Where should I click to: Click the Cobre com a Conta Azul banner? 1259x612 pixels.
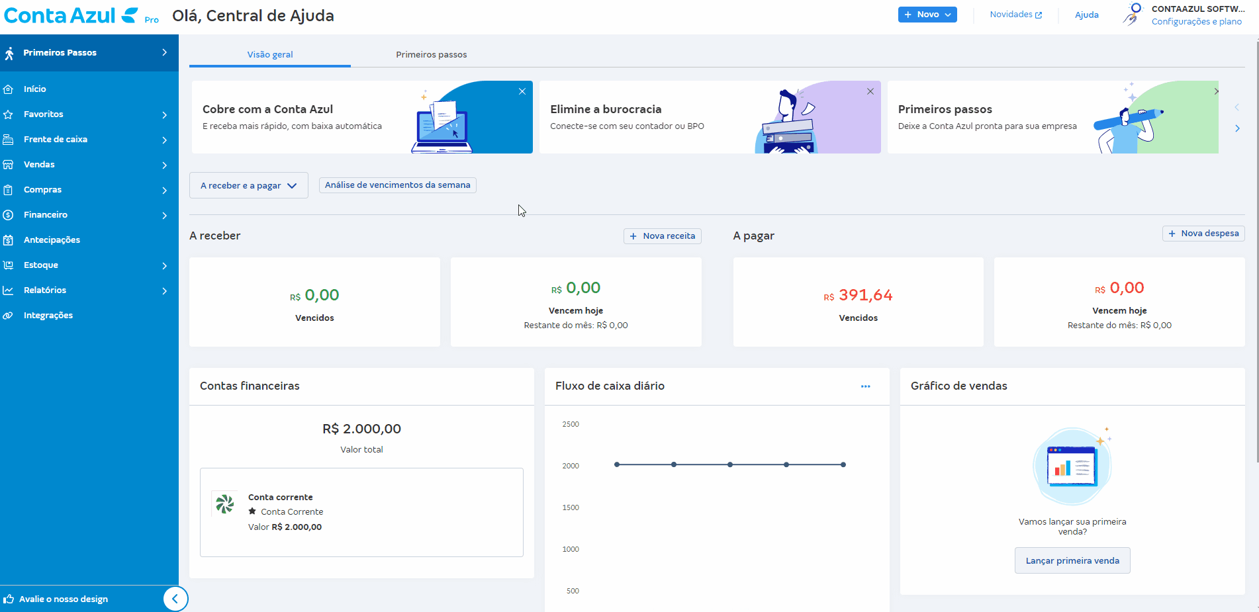coord(362,117)
